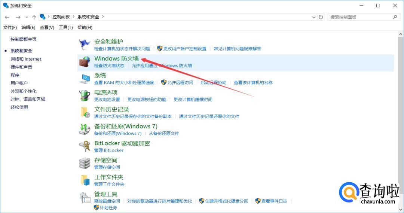This screenshot has width=404, height=213.
Task: Click 控制面板 in the address breadcrumb
Action: pos(61,17)
